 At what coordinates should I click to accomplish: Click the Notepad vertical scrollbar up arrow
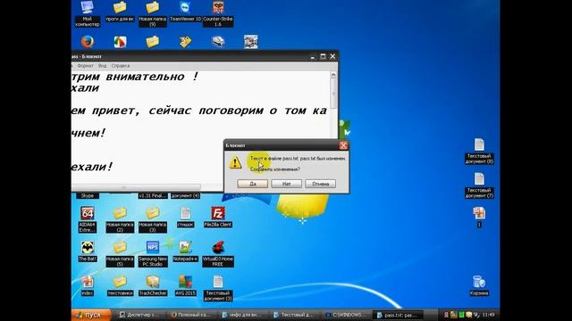tap(333, 75)
